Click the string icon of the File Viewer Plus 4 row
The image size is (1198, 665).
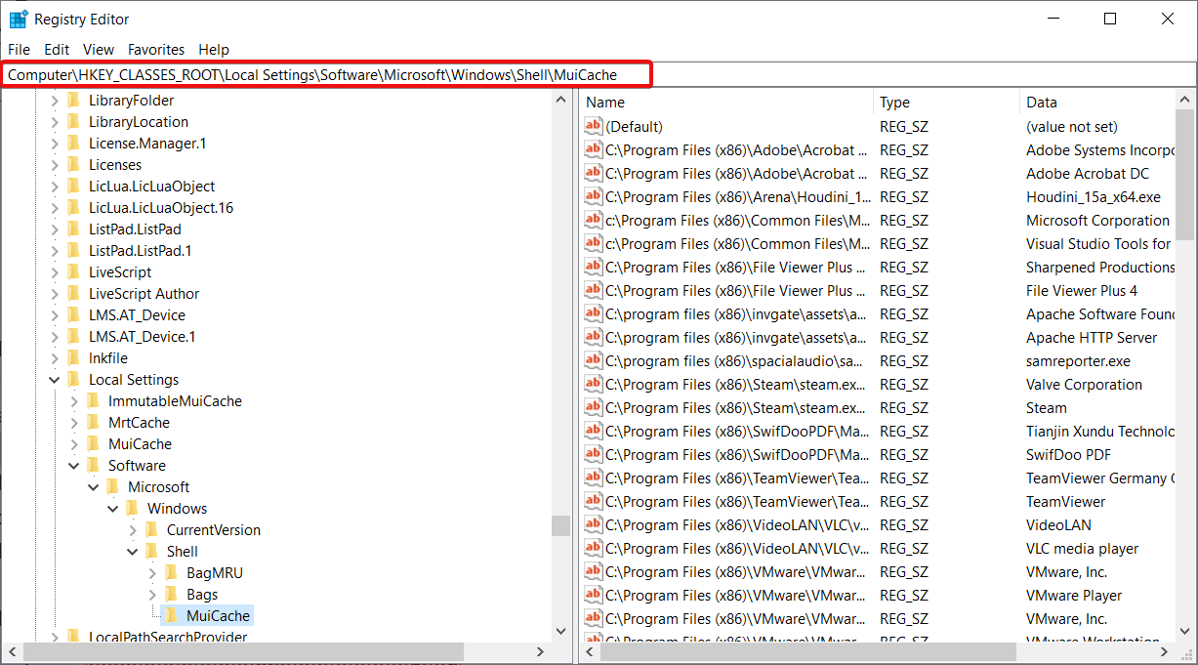(594, 290)
